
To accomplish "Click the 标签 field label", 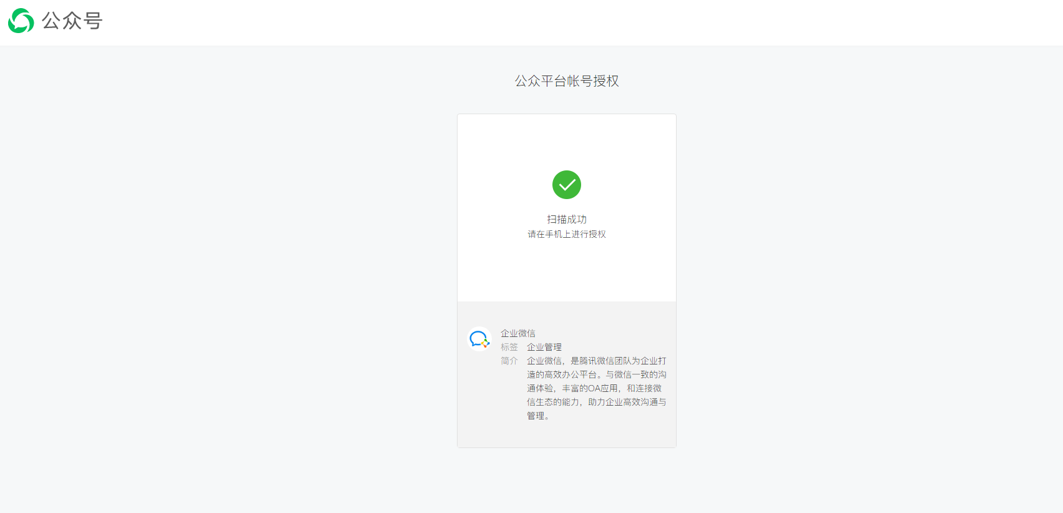I will [509, 347].
